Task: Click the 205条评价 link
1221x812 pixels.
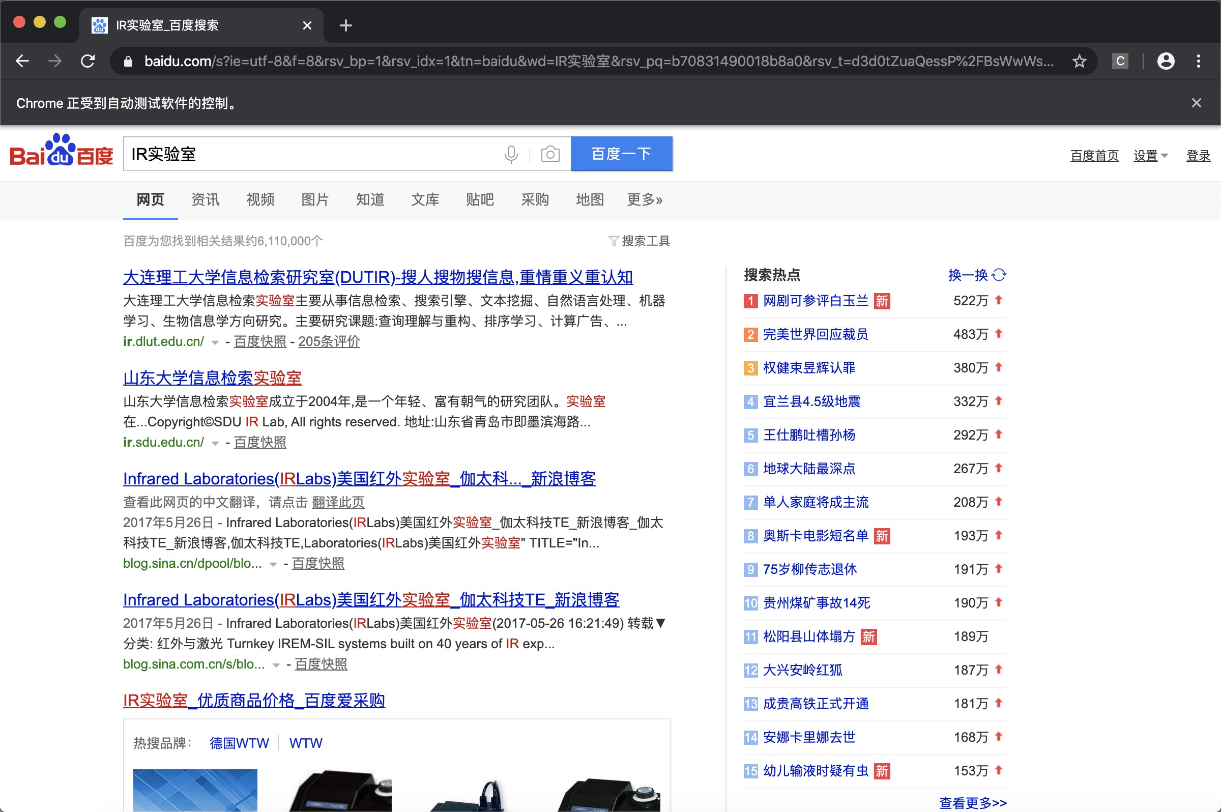Action: pyautogui.click(x=329, y=342)
